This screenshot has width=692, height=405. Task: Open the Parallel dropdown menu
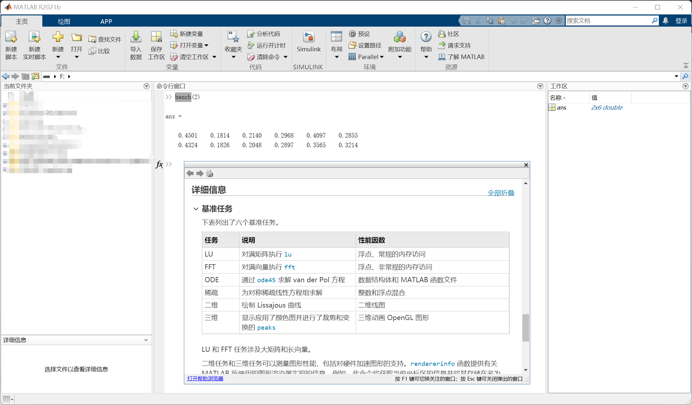click(382, 57)
